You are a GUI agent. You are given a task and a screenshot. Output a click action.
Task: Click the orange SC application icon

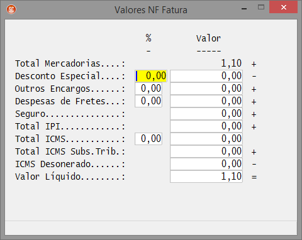click(x=11, y=9)
